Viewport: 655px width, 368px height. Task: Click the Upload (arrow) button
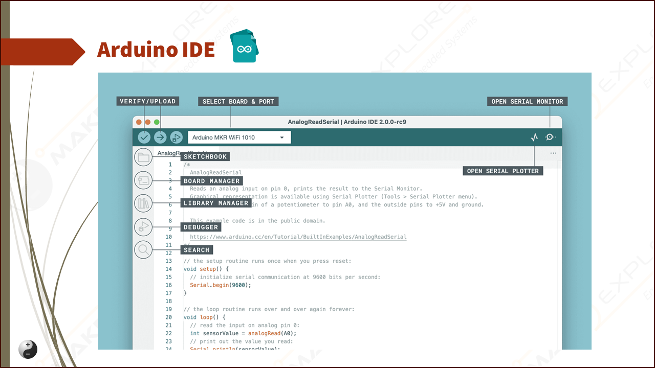click(x=160, y=137)
